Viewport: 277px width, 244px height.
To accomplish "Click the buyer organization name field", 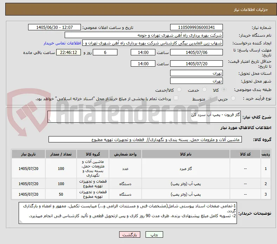I will 144,35.
